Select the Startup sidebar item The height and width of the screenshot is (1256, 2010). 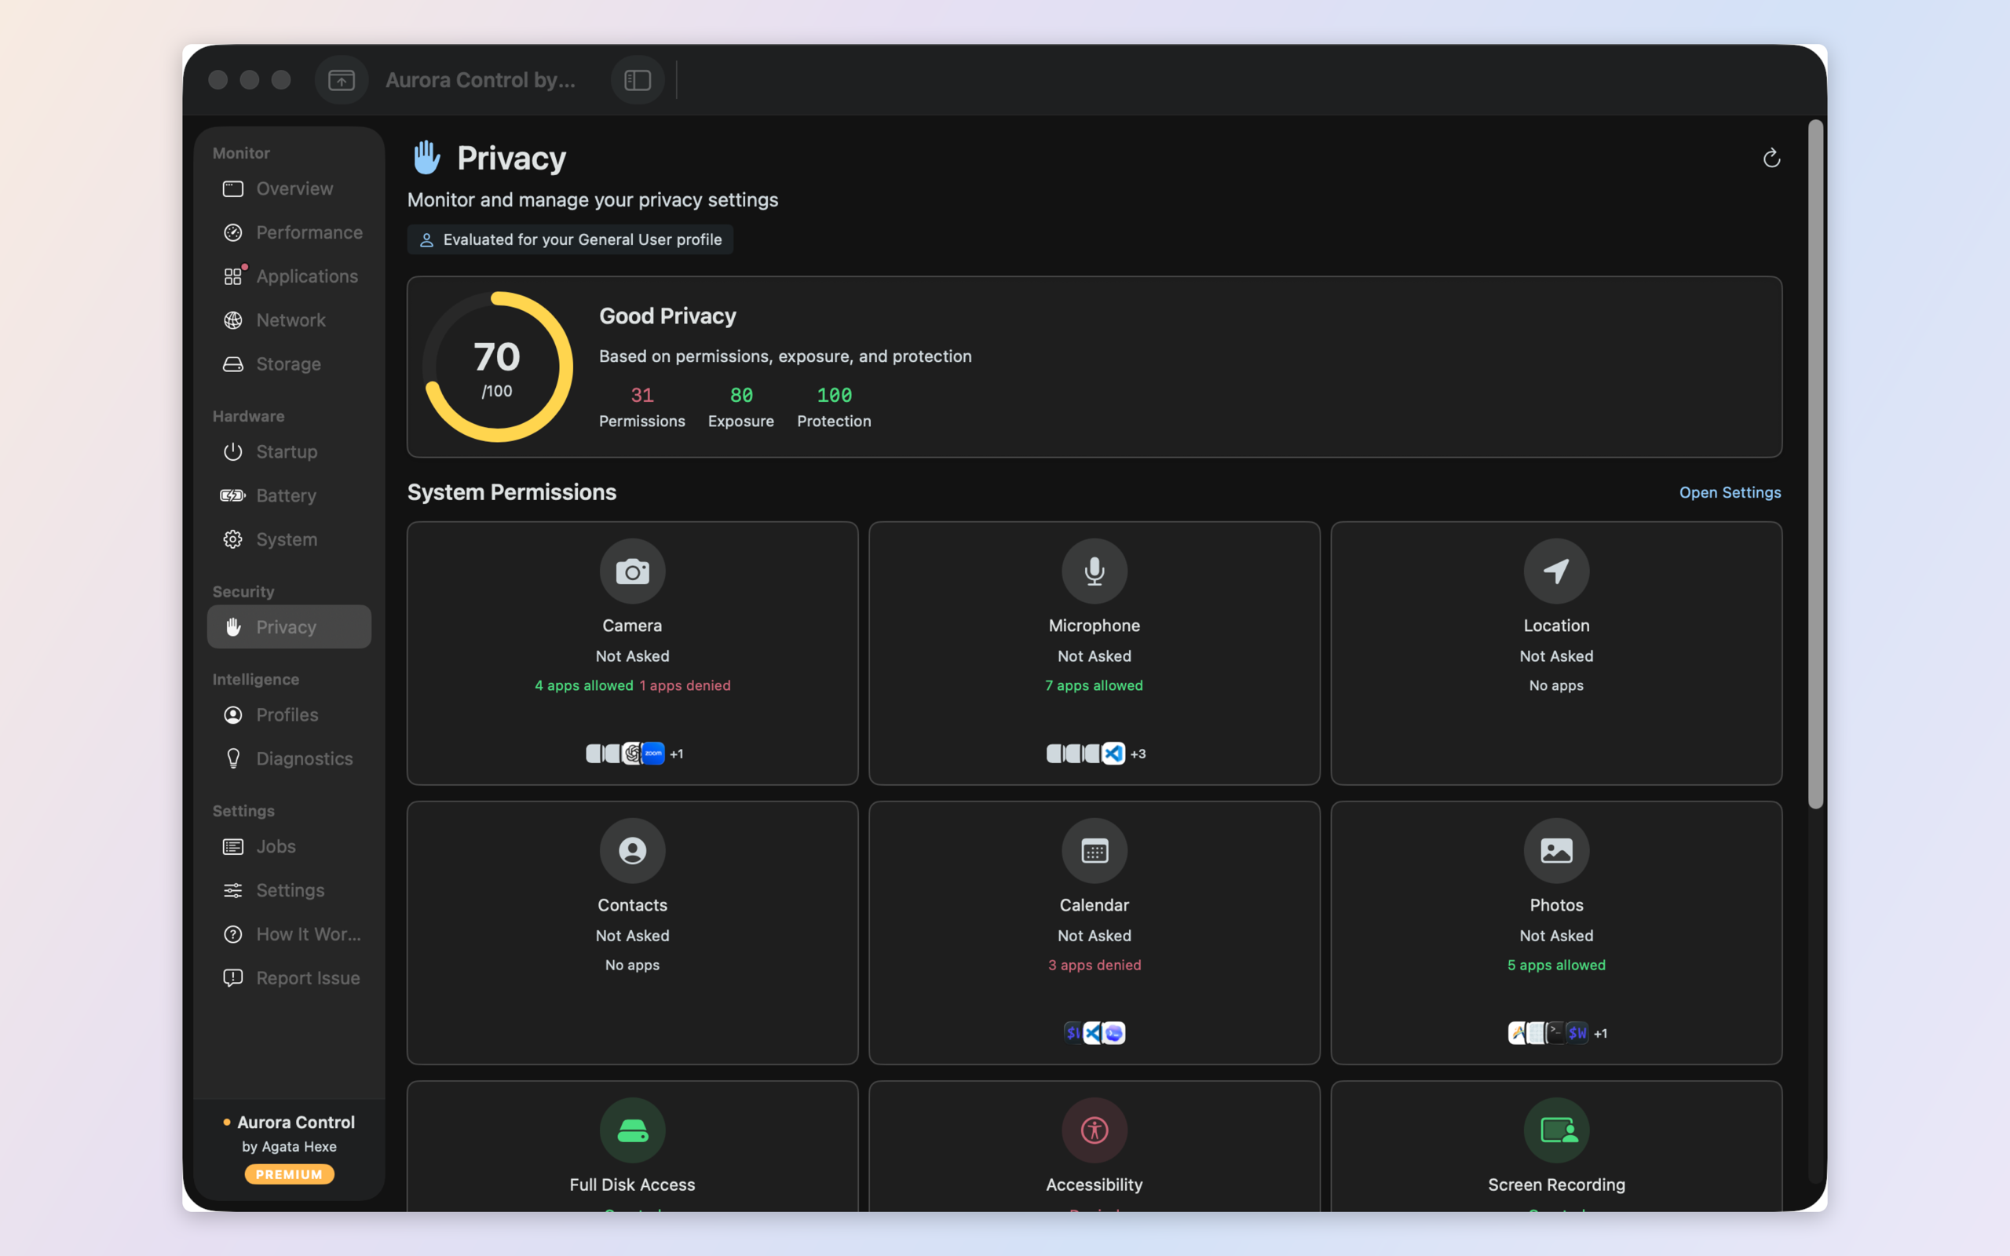[289, 452]
